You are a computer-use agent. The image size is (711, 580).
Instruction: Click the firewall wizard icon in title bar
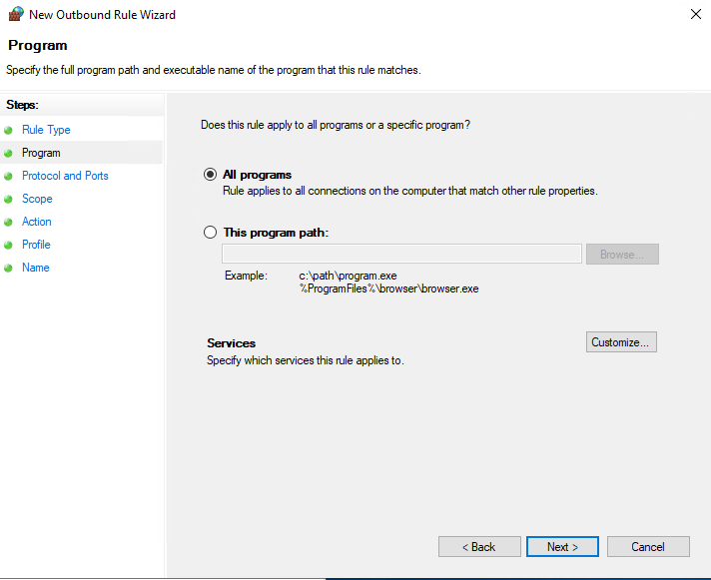[x=15, y=14]
